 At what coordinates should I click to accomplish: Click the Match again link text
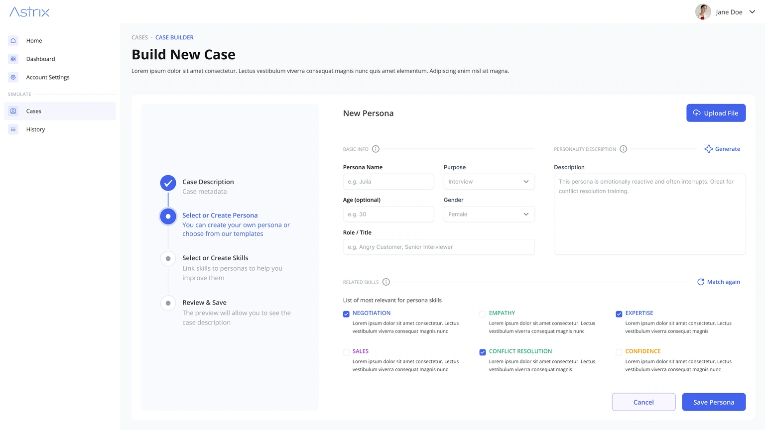point(724,282)
